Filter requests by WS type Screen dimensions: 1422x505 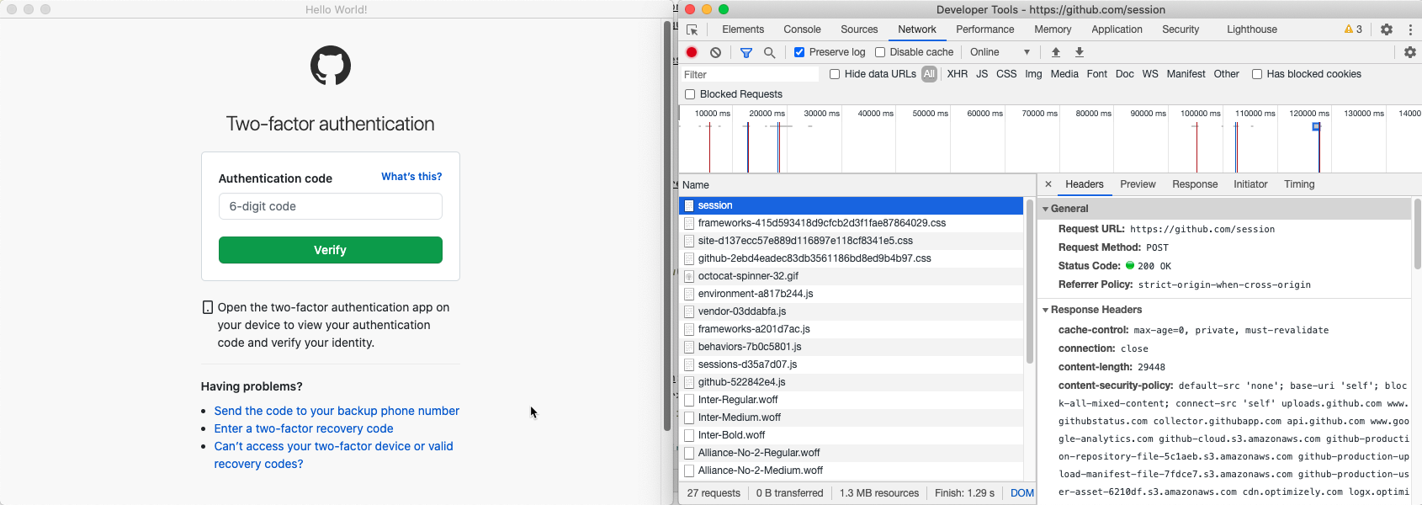click(x=1150, y=74)
